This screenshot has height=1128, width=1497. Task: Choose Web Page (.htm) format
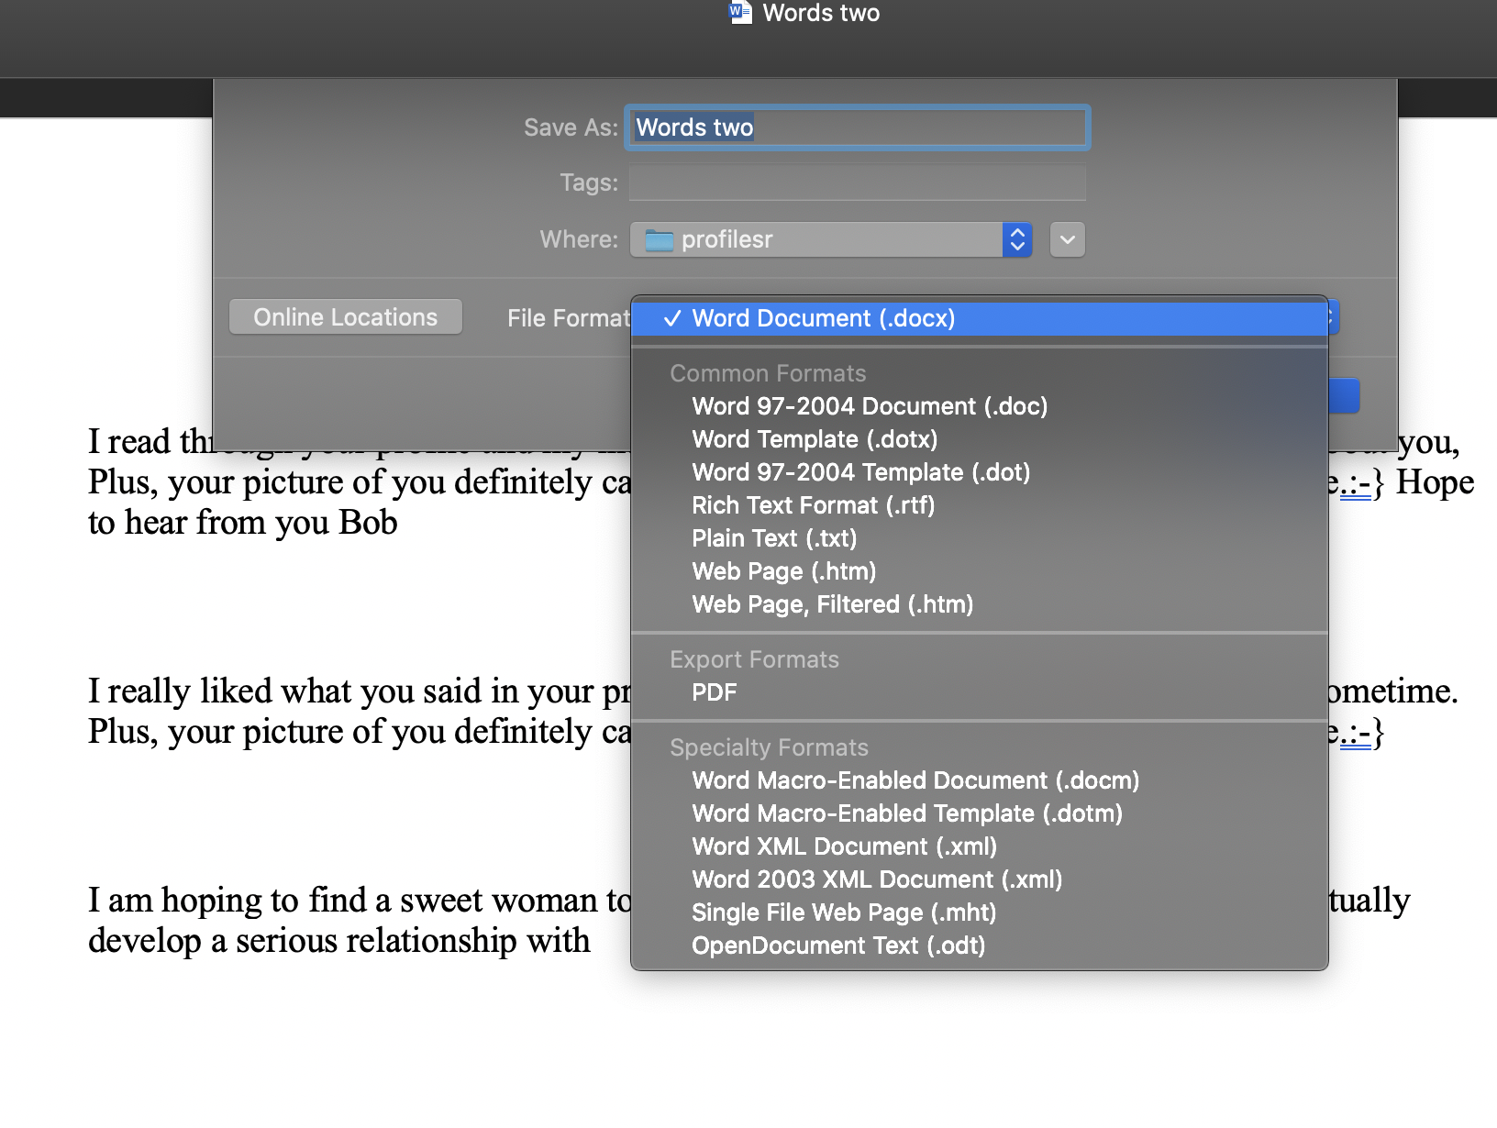(x=980, y=571)
